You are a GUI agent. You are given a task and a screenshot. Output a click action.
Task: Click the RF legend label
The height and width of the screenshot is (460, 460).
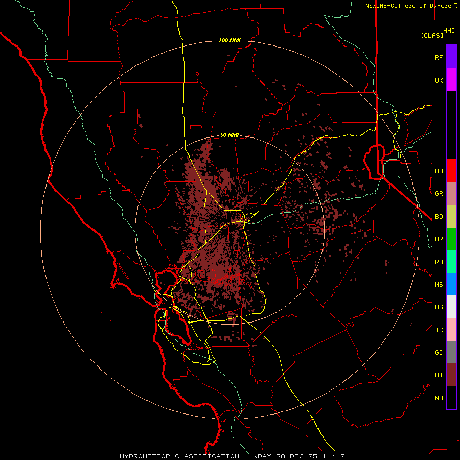(x=439, y=57)
